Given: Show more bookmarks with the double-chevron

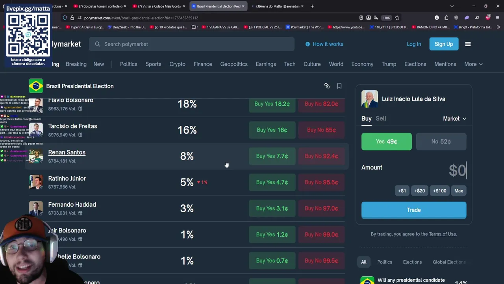Looking at the screenshot, I should (x=498, y=27).
